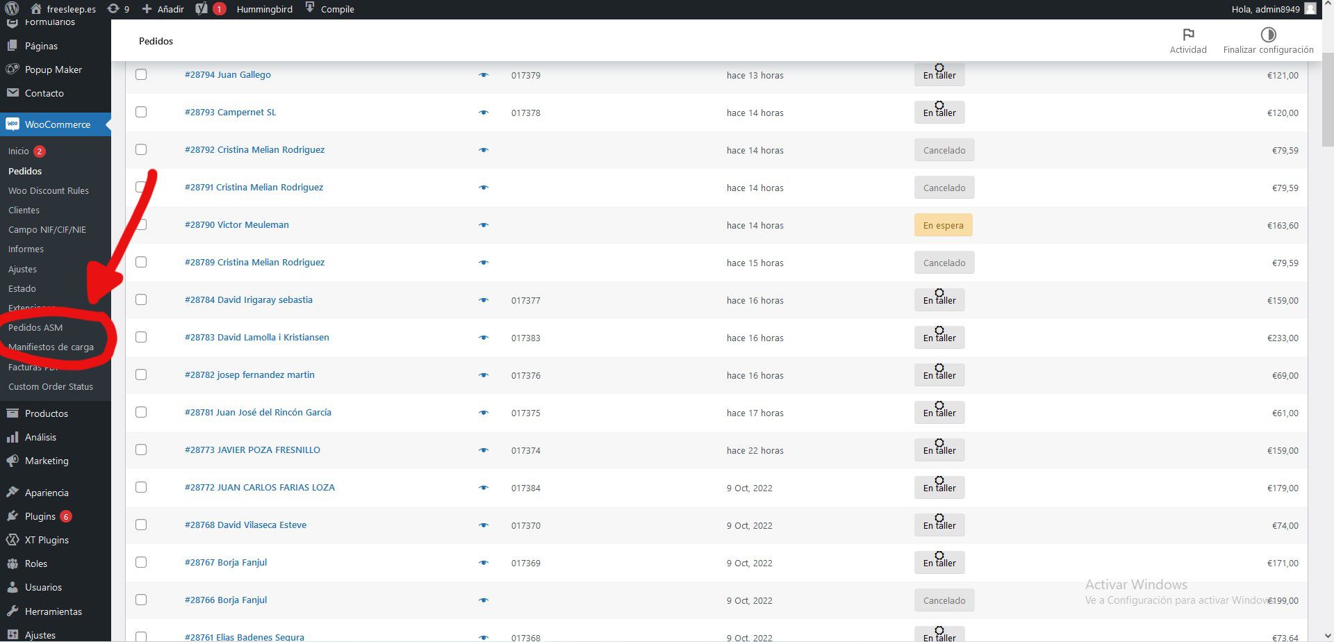Open Manifiestos de carga submenu item

click(51, 347)
